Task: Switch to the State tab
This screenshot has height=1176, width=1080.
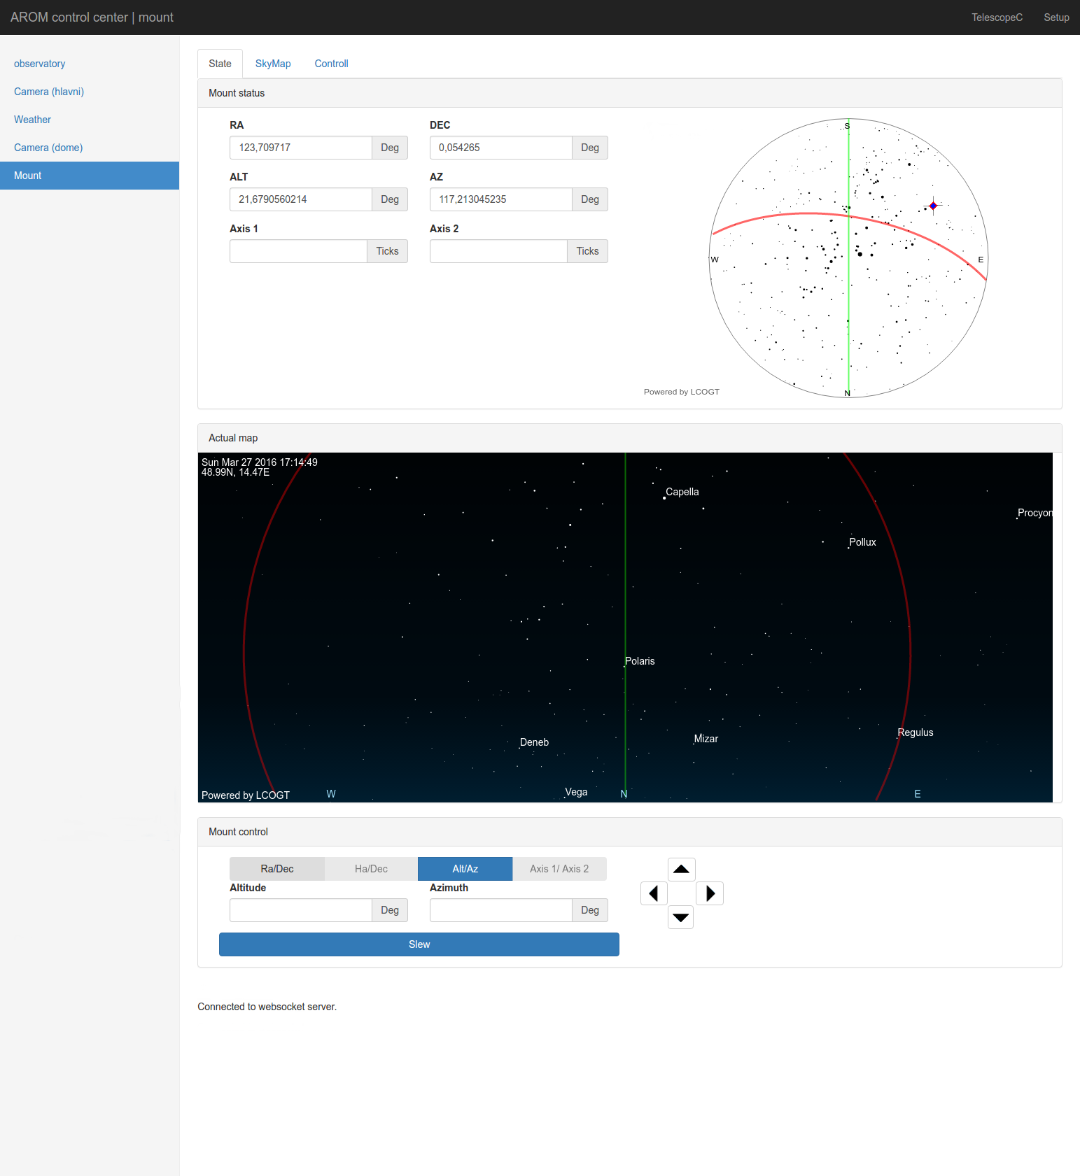Action: coord(220,64)
